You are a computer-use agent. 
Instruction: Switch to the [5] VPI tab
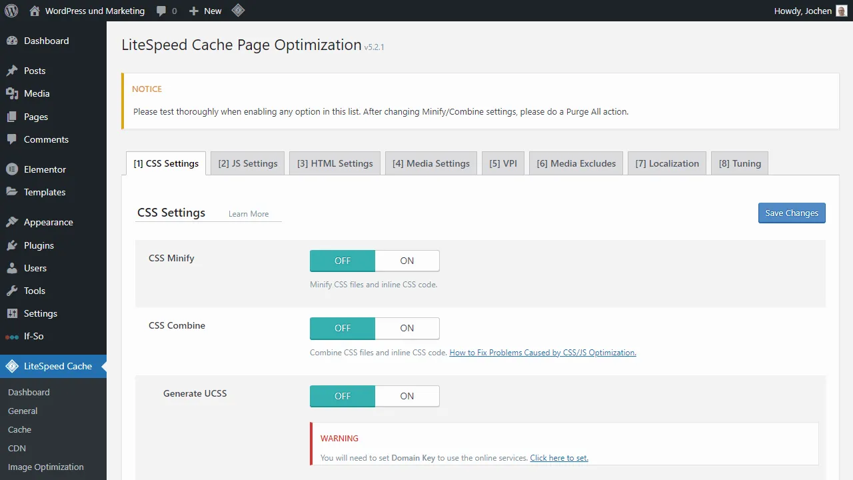[x=503, y=163]
